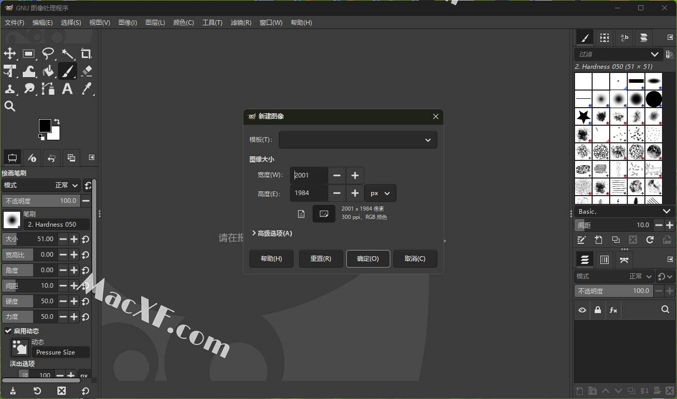Select the Smudge tool
Viewport: 677px width, 399px height.
[29, 88]
